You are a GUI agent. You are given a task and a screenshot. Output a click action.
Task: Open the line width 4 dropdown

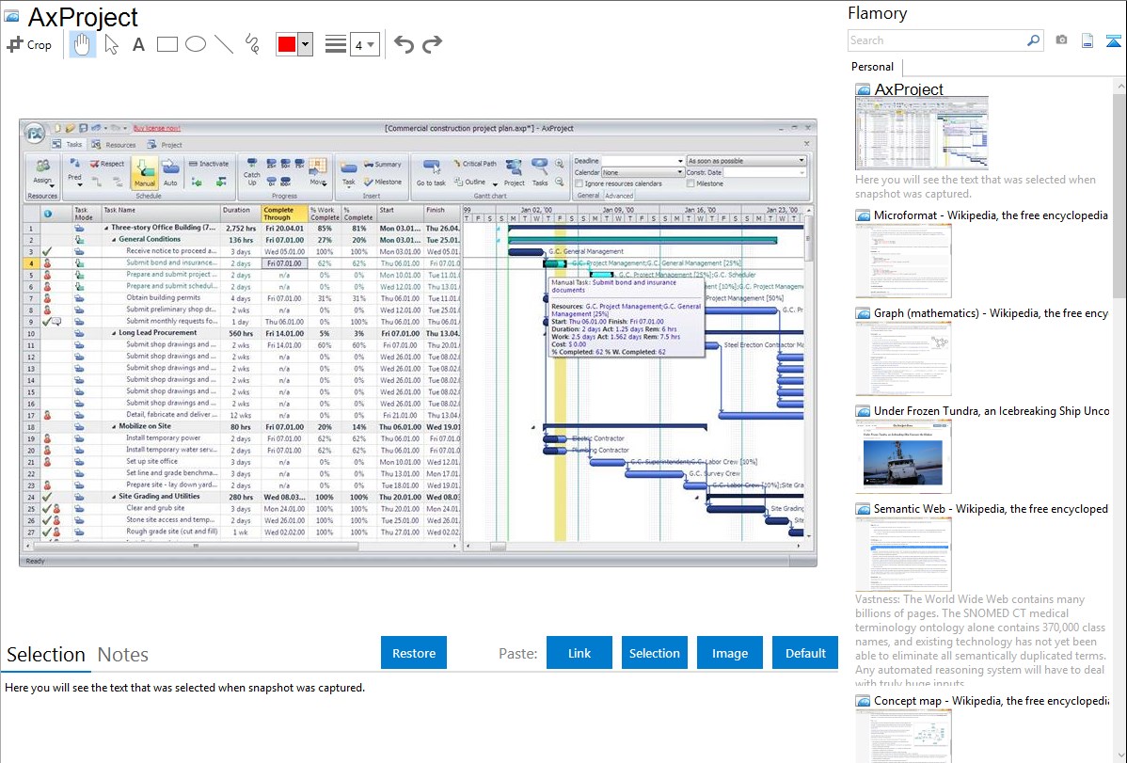tap(364, 45)
